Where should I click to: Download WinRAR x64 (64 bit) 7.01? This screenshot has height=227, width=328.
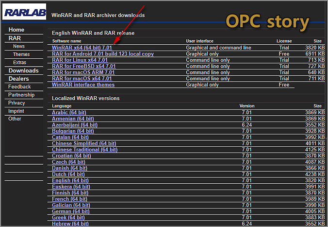coord(82,48)
